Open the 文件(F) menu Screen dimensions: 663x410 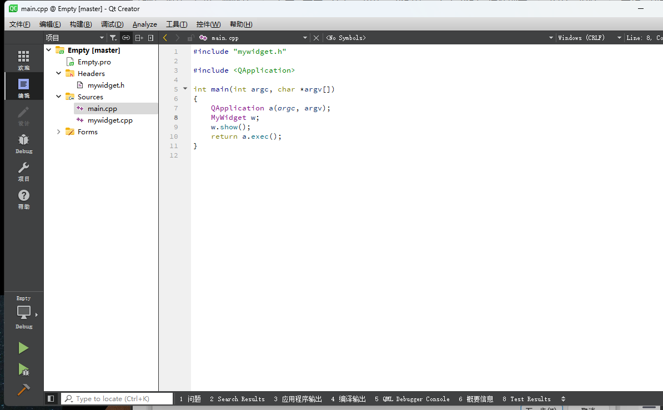pos(20,24)
